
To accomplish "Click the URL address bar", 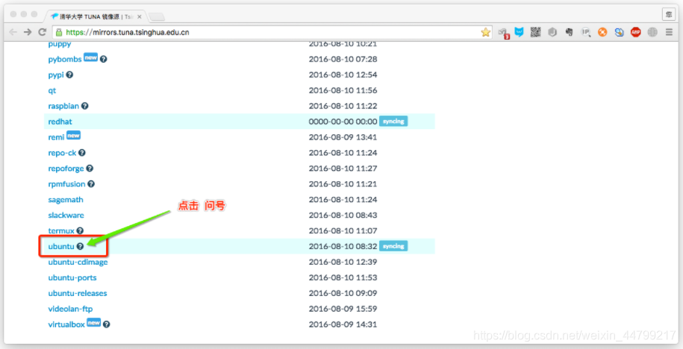I will tap(272, 32).
